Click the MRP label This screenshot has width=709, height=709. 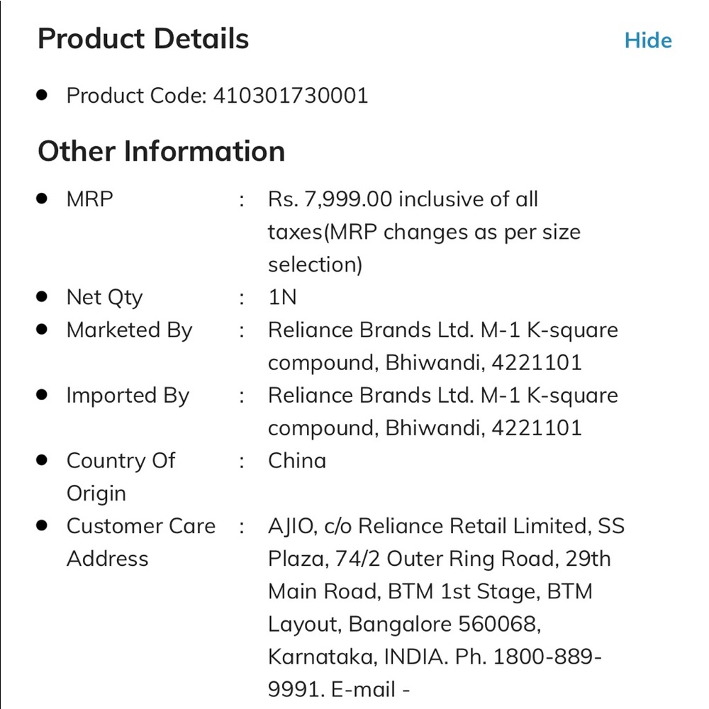(89, 199)
